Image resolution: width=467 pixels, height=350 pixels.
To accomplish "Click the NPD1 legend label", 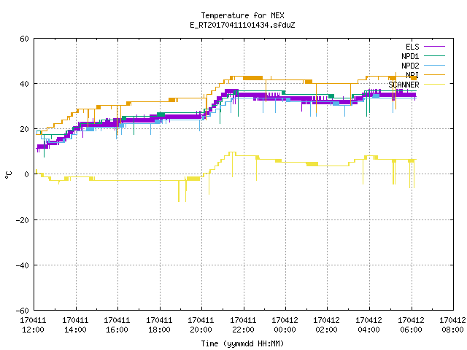I will (x=410, y=56).
